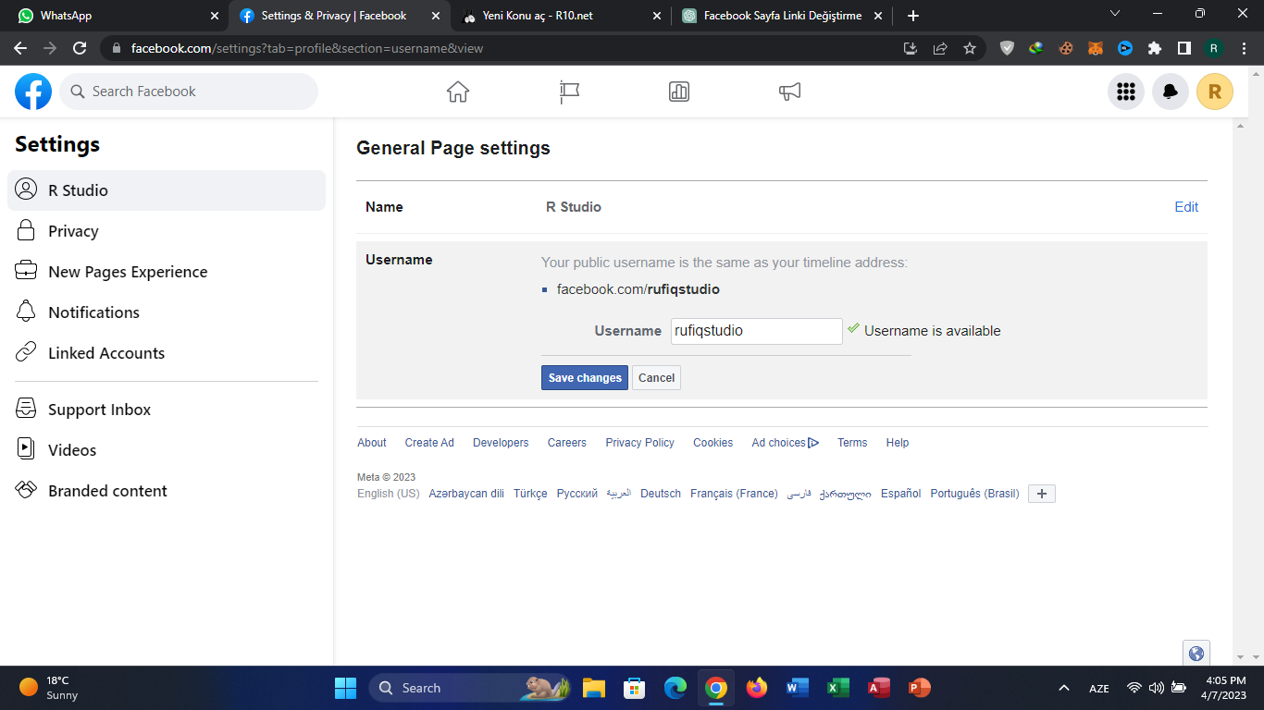Open Notifications settings in sidebar
1264x710 pixels.
[x=167, y=312]
